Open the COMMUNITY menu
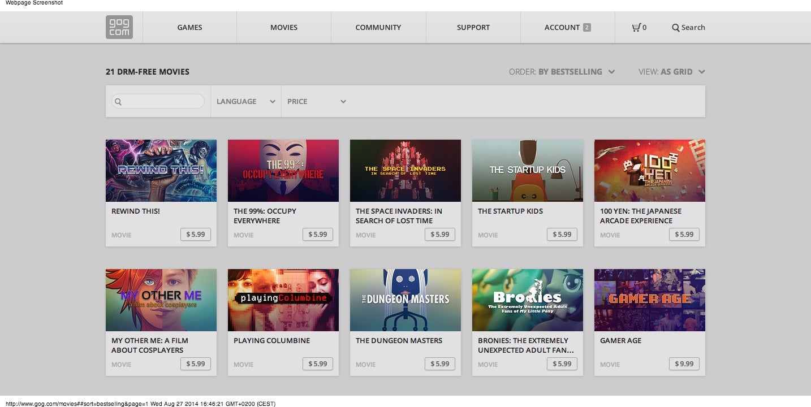 tap(378, 27)
